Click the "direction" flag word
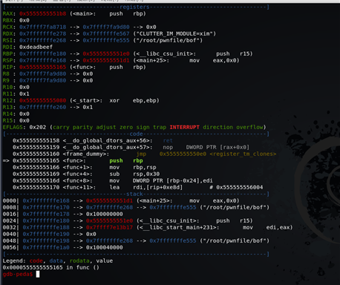The width and height of the screenshot is (340, 285). 218,127
